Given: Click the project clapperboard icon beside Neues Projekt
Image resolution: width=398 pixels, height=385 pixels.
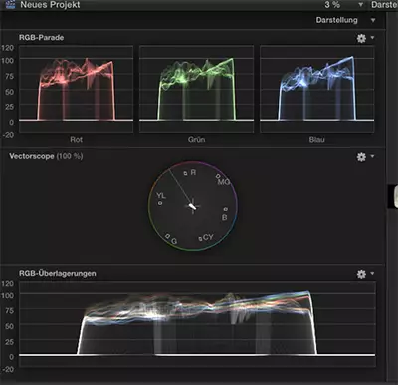Looking at the screenshot, I should coord(11,4).
